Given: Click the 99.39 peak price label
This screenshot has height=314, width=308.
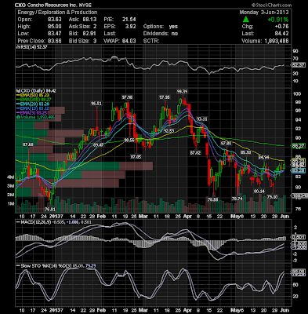Looking at the screenshot, I should (183, 92).
